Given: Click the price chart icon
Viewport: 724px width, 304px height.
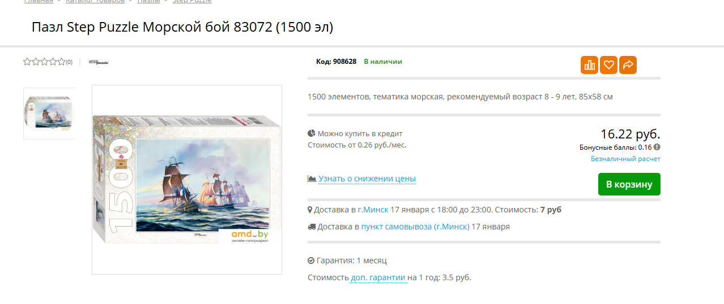Looking at the screenshot, I should (312, 179).
